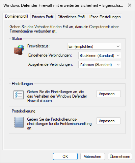Confirm dialog with OK button
Viewport: 135px width, 163px height.
coord(65,157)
